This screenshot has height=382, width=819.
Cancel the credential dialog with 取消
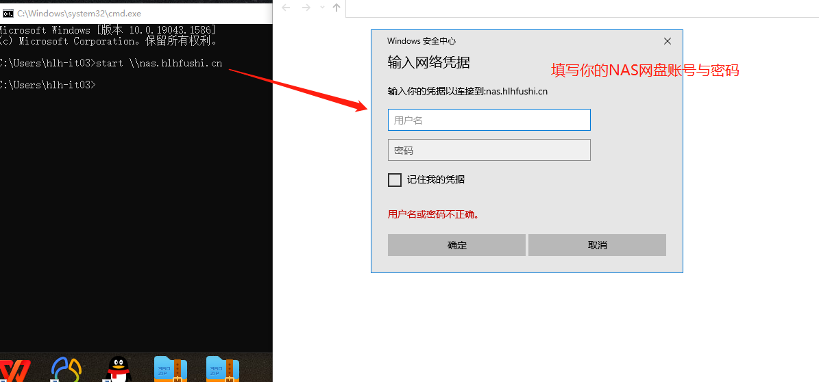(x=597, y=245)
